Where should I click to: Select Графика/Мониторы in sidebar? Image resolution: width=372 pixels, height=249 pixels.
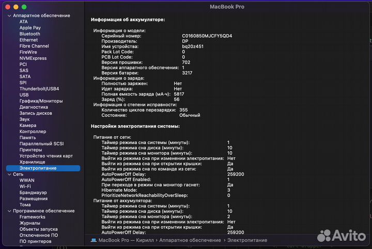[41, 101]
